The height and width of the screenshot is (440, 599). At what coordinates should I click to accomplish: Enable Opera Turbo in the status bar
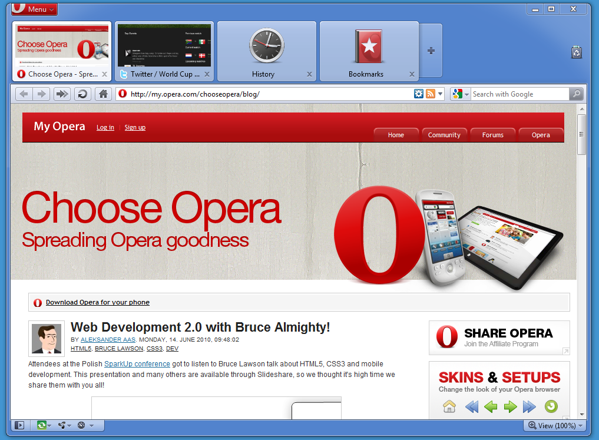[x=82, y=425]
